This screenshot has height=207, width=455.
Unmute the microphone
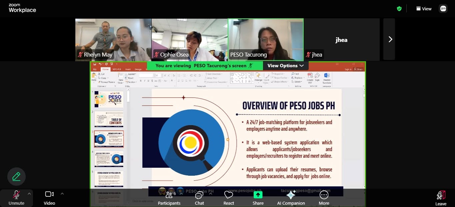pyautogui.click(x=16, y=198)
